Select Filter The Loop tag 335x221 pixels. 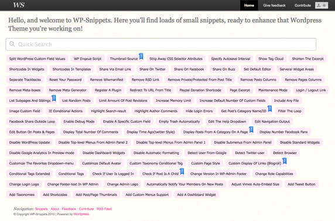point(289,111)
